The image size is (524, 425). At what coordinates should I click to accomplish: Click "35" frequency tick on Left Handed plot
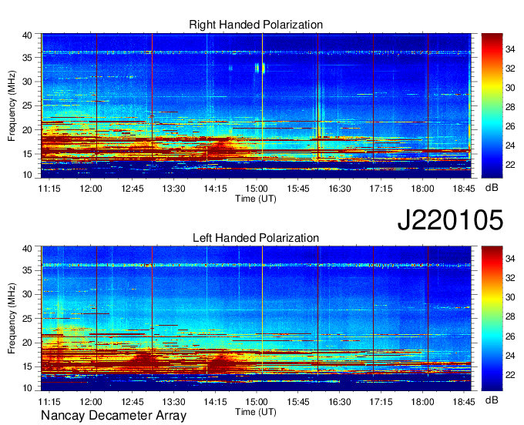tap(28, 270)
